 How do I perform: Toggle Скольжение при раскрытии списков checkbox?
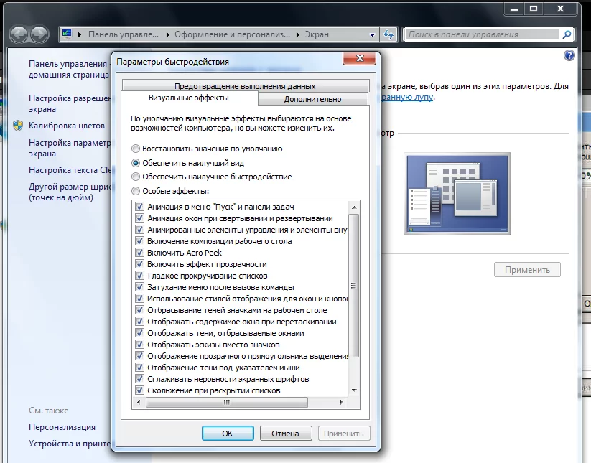(139, 390)
